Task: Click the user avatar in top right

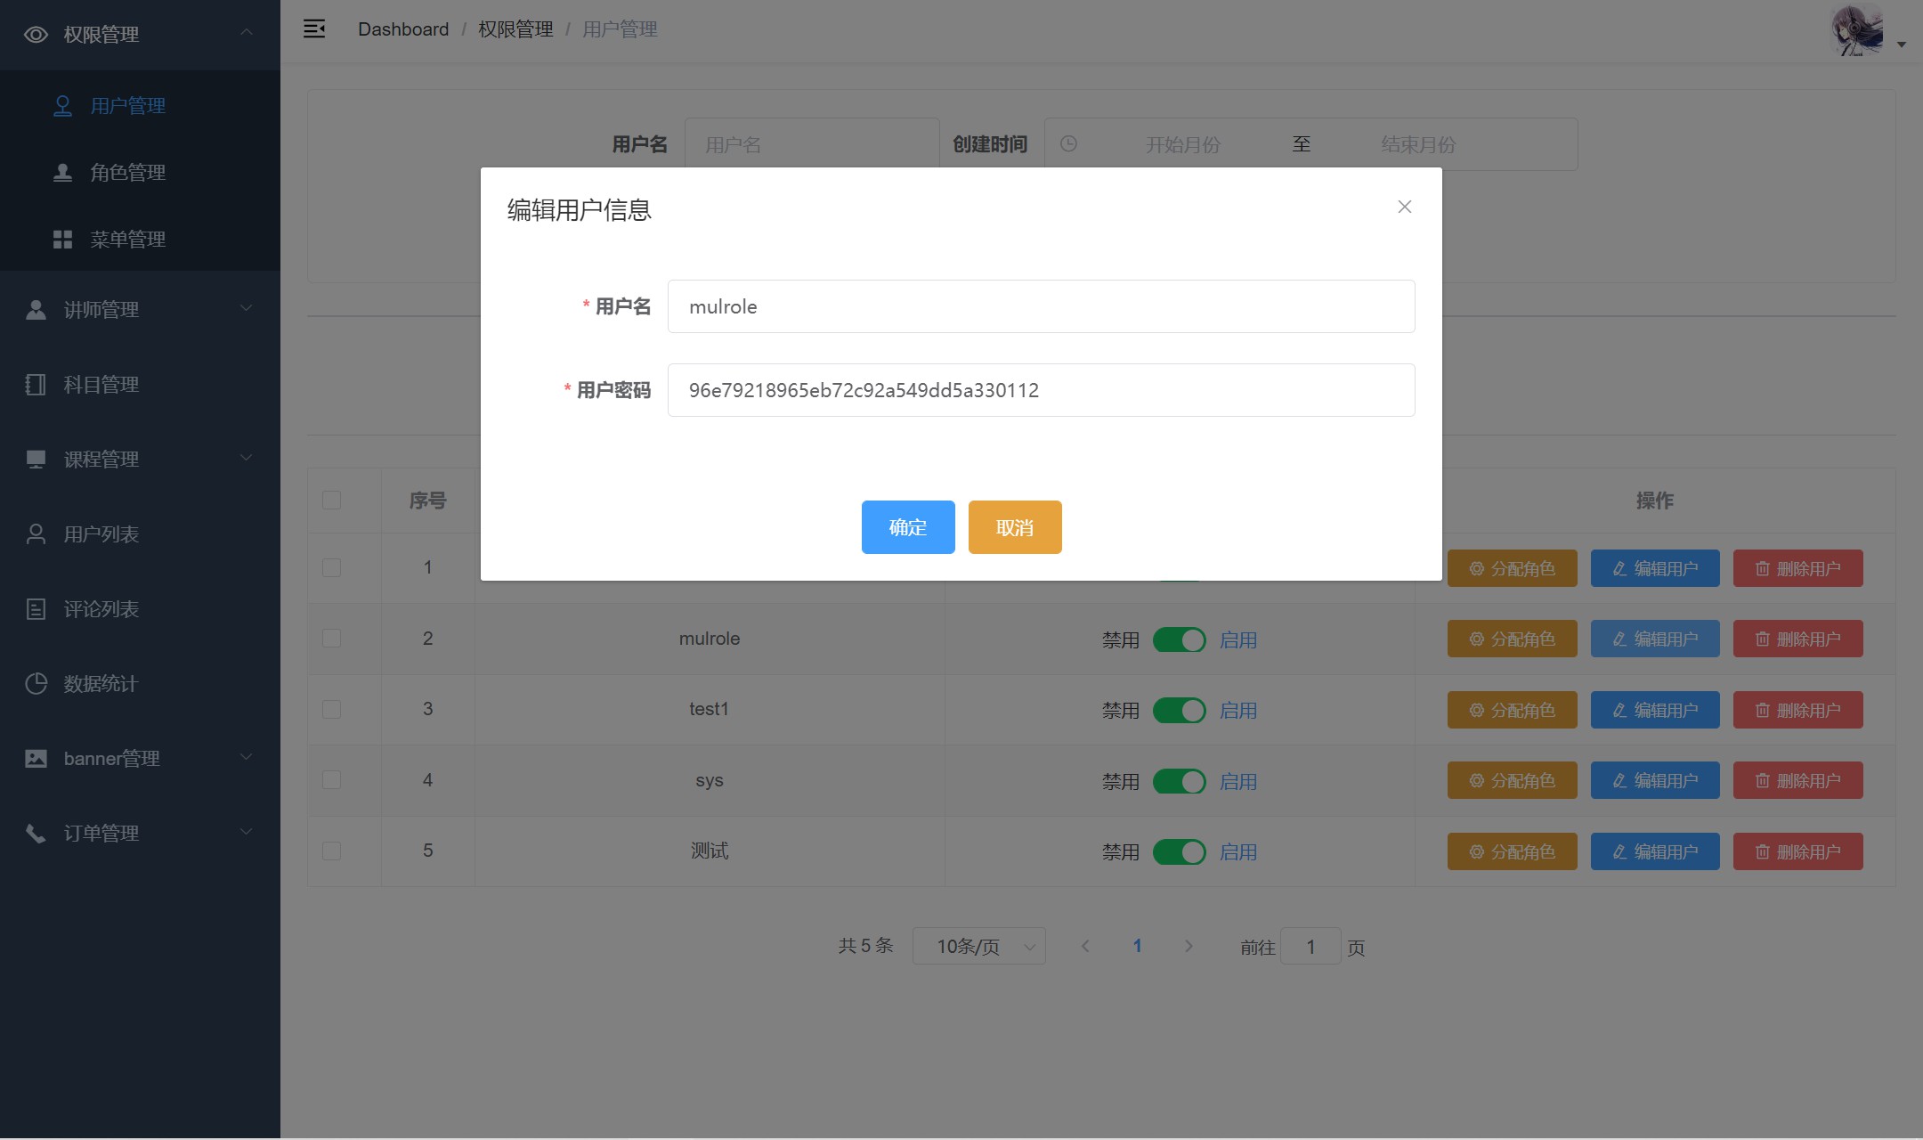Action: [x=1857, y=30]
